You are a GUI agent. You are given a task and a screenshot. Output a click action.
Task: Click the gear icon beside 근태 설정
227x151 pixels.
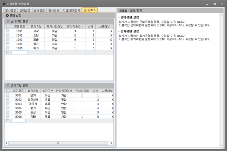[7, 15]
